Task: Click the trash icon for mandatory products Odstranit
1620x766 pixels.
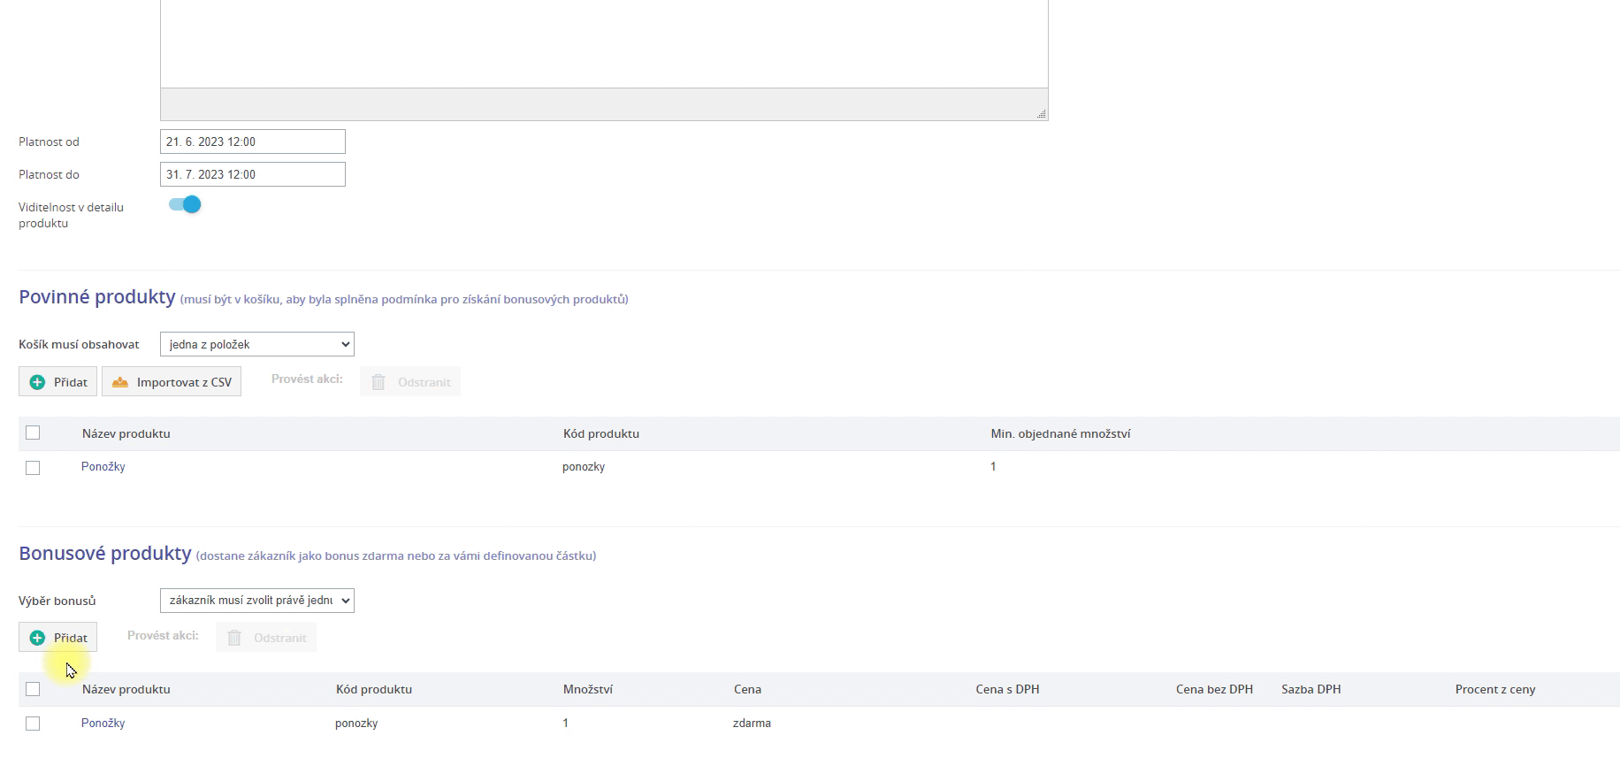Action: click(x=378, y=382)
